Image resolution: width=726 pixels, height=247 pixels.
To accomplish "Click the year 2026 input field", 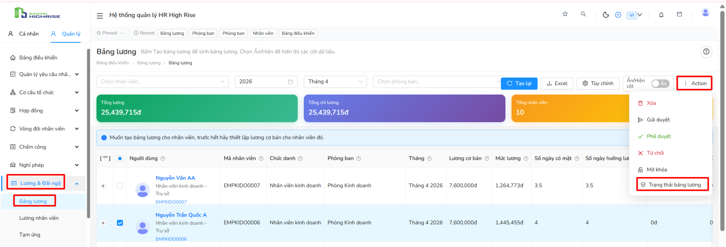I will coord(266,82).
